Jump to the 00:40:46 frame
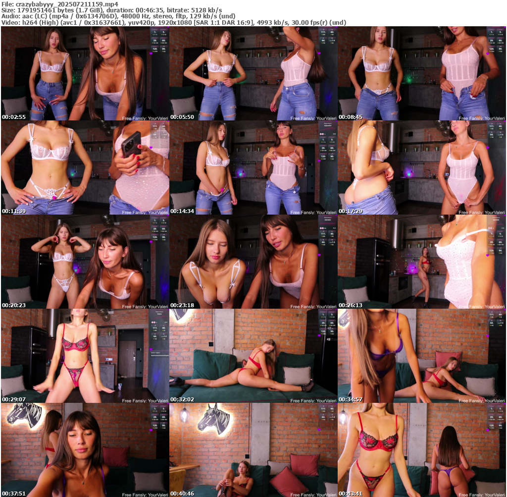Viewport: 507px width, 497px height. [253, 450]
